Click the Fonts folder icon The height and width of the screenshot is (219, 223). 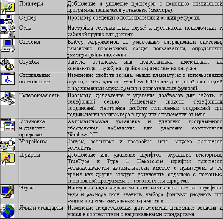[8, 158]
